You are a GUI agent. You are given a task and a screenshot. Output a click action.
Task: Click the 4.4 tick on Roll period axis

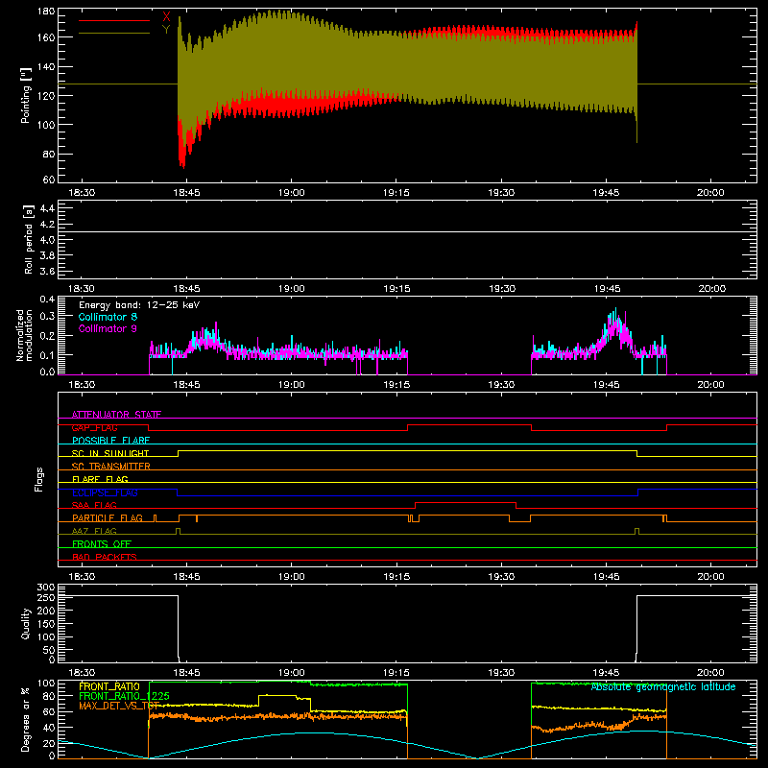coord(47,208)
